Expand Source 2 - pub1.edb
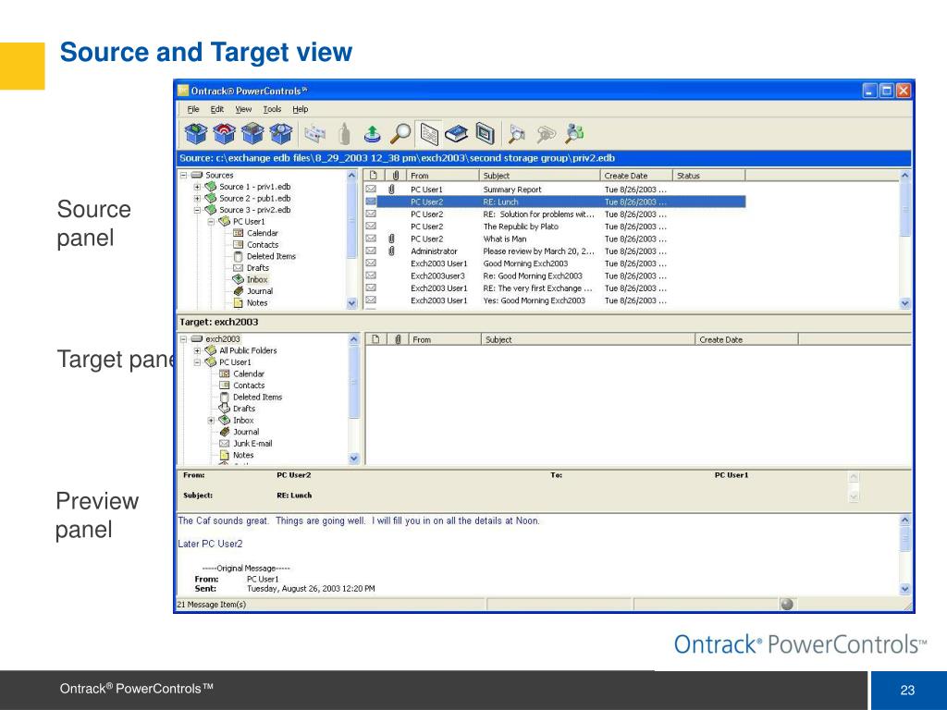Viewport: 947px width, 710px height. point(197,198)
